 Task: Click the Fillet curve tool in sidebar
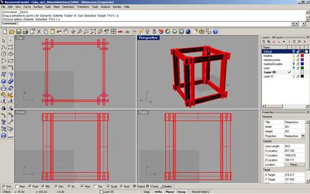(10, 68)
